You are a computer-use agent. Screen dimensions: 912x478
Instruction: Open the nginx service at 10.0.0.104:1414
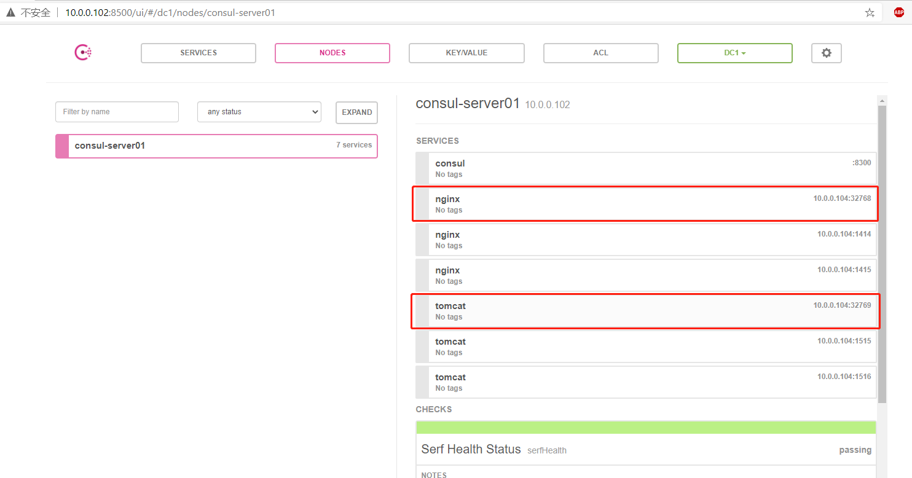(647, 240)
